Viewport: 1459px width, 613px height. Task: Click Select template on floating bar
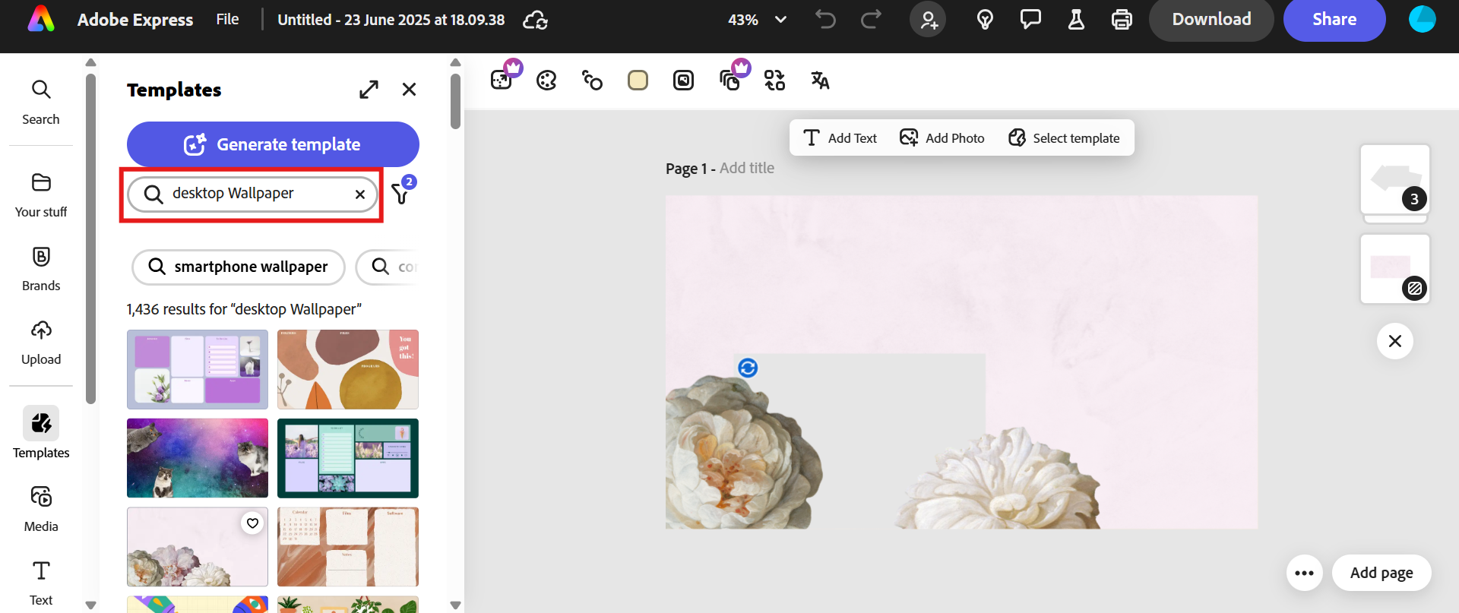pos(1064,137)
